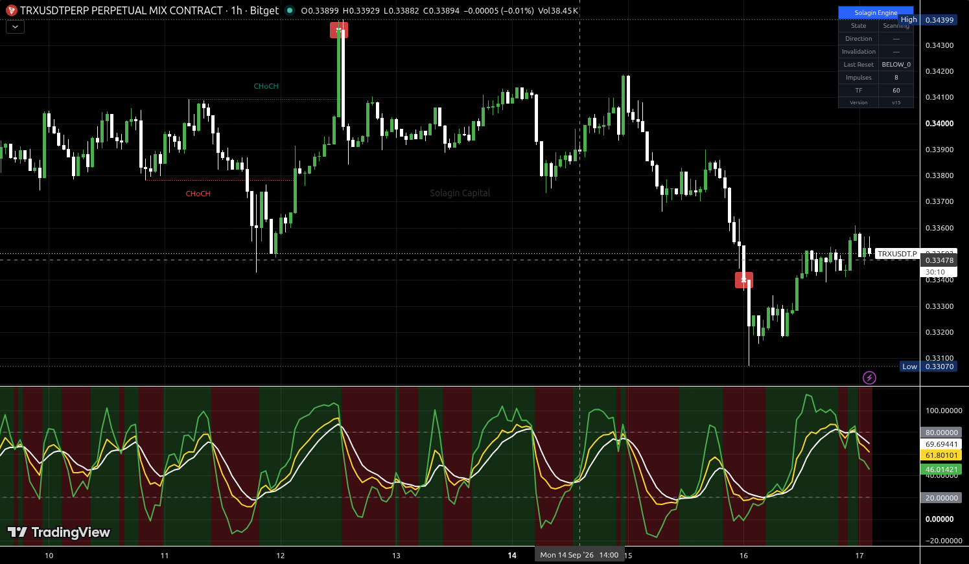This screenshot has width=969, height=564.
Task: Click the Direction row label
Action: click(859, 39)
